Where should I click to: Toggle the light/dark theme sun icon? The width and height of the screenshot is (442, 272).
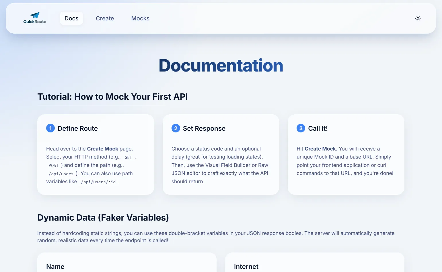point(418,18)
